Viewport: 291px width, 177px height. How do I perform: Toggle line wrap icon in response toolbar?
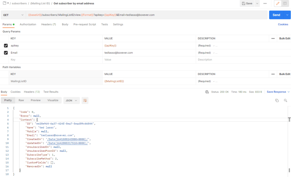[x=85, y=100]
